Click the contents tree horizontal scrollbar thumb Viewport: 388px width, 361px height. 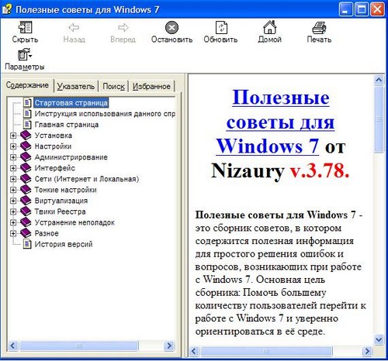click(x=79, y=346)
